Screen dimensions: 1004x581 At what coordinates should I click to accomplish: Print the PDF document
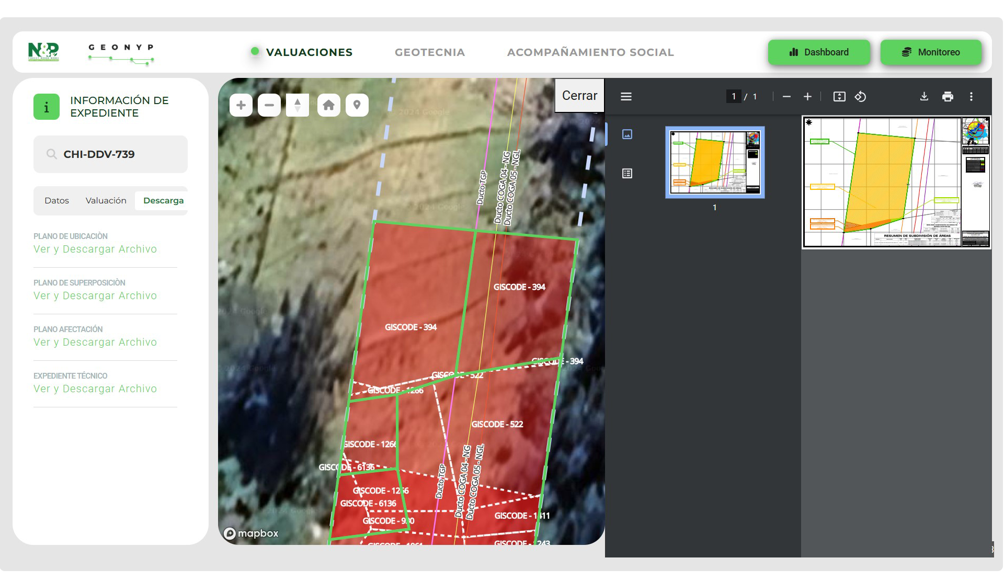tap(948, 97)
